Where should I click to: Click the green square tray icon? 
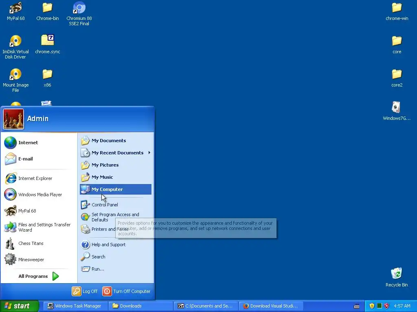pos(380,306)
